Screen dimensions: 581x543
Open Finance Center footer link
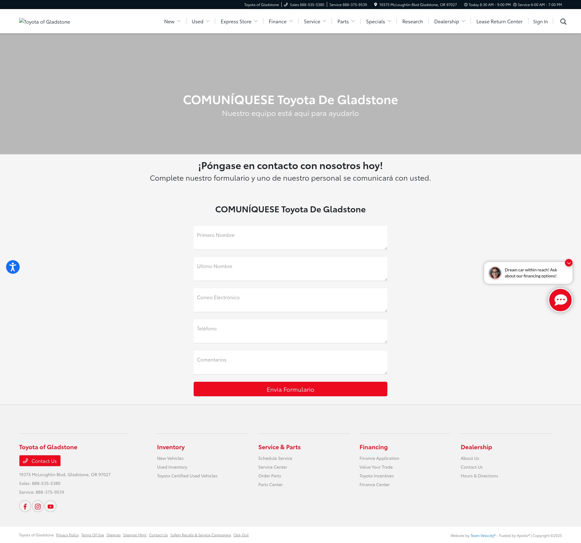pyautogui.click(x=374, y=485)
